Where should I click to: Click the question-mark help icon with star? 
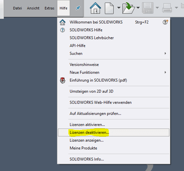(165, 22)
